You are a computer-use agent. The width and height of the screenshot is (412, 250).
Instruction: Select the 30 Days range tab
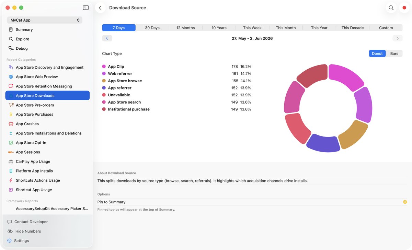pyautogui.click(x=152, y=28)
